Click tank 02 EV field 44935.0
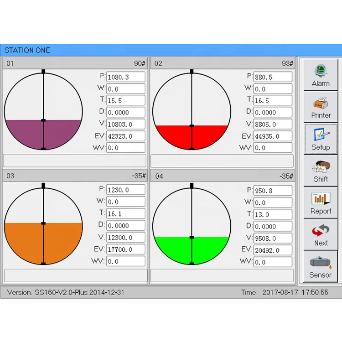This screenshot has height=342, width=342. (x=273, y=136)
